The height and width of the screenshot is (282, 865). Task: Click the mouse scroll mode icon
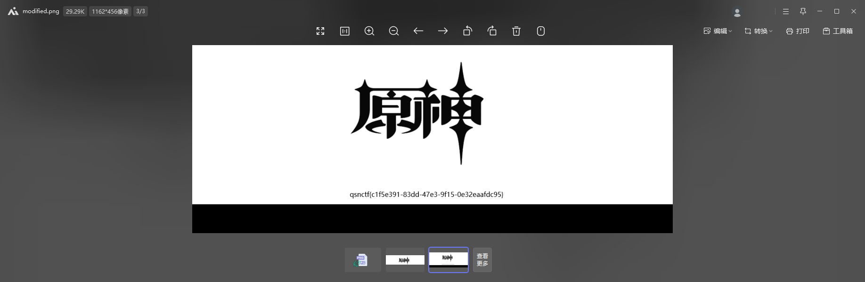[541, 31]
